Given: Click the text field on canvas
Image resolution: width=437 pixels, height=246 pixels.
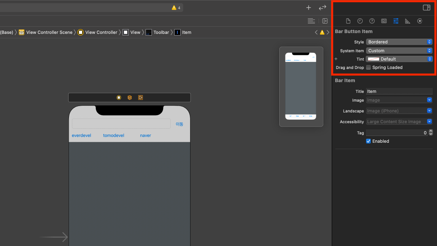Looking at the screenshot, I should [x=121, y=124].
